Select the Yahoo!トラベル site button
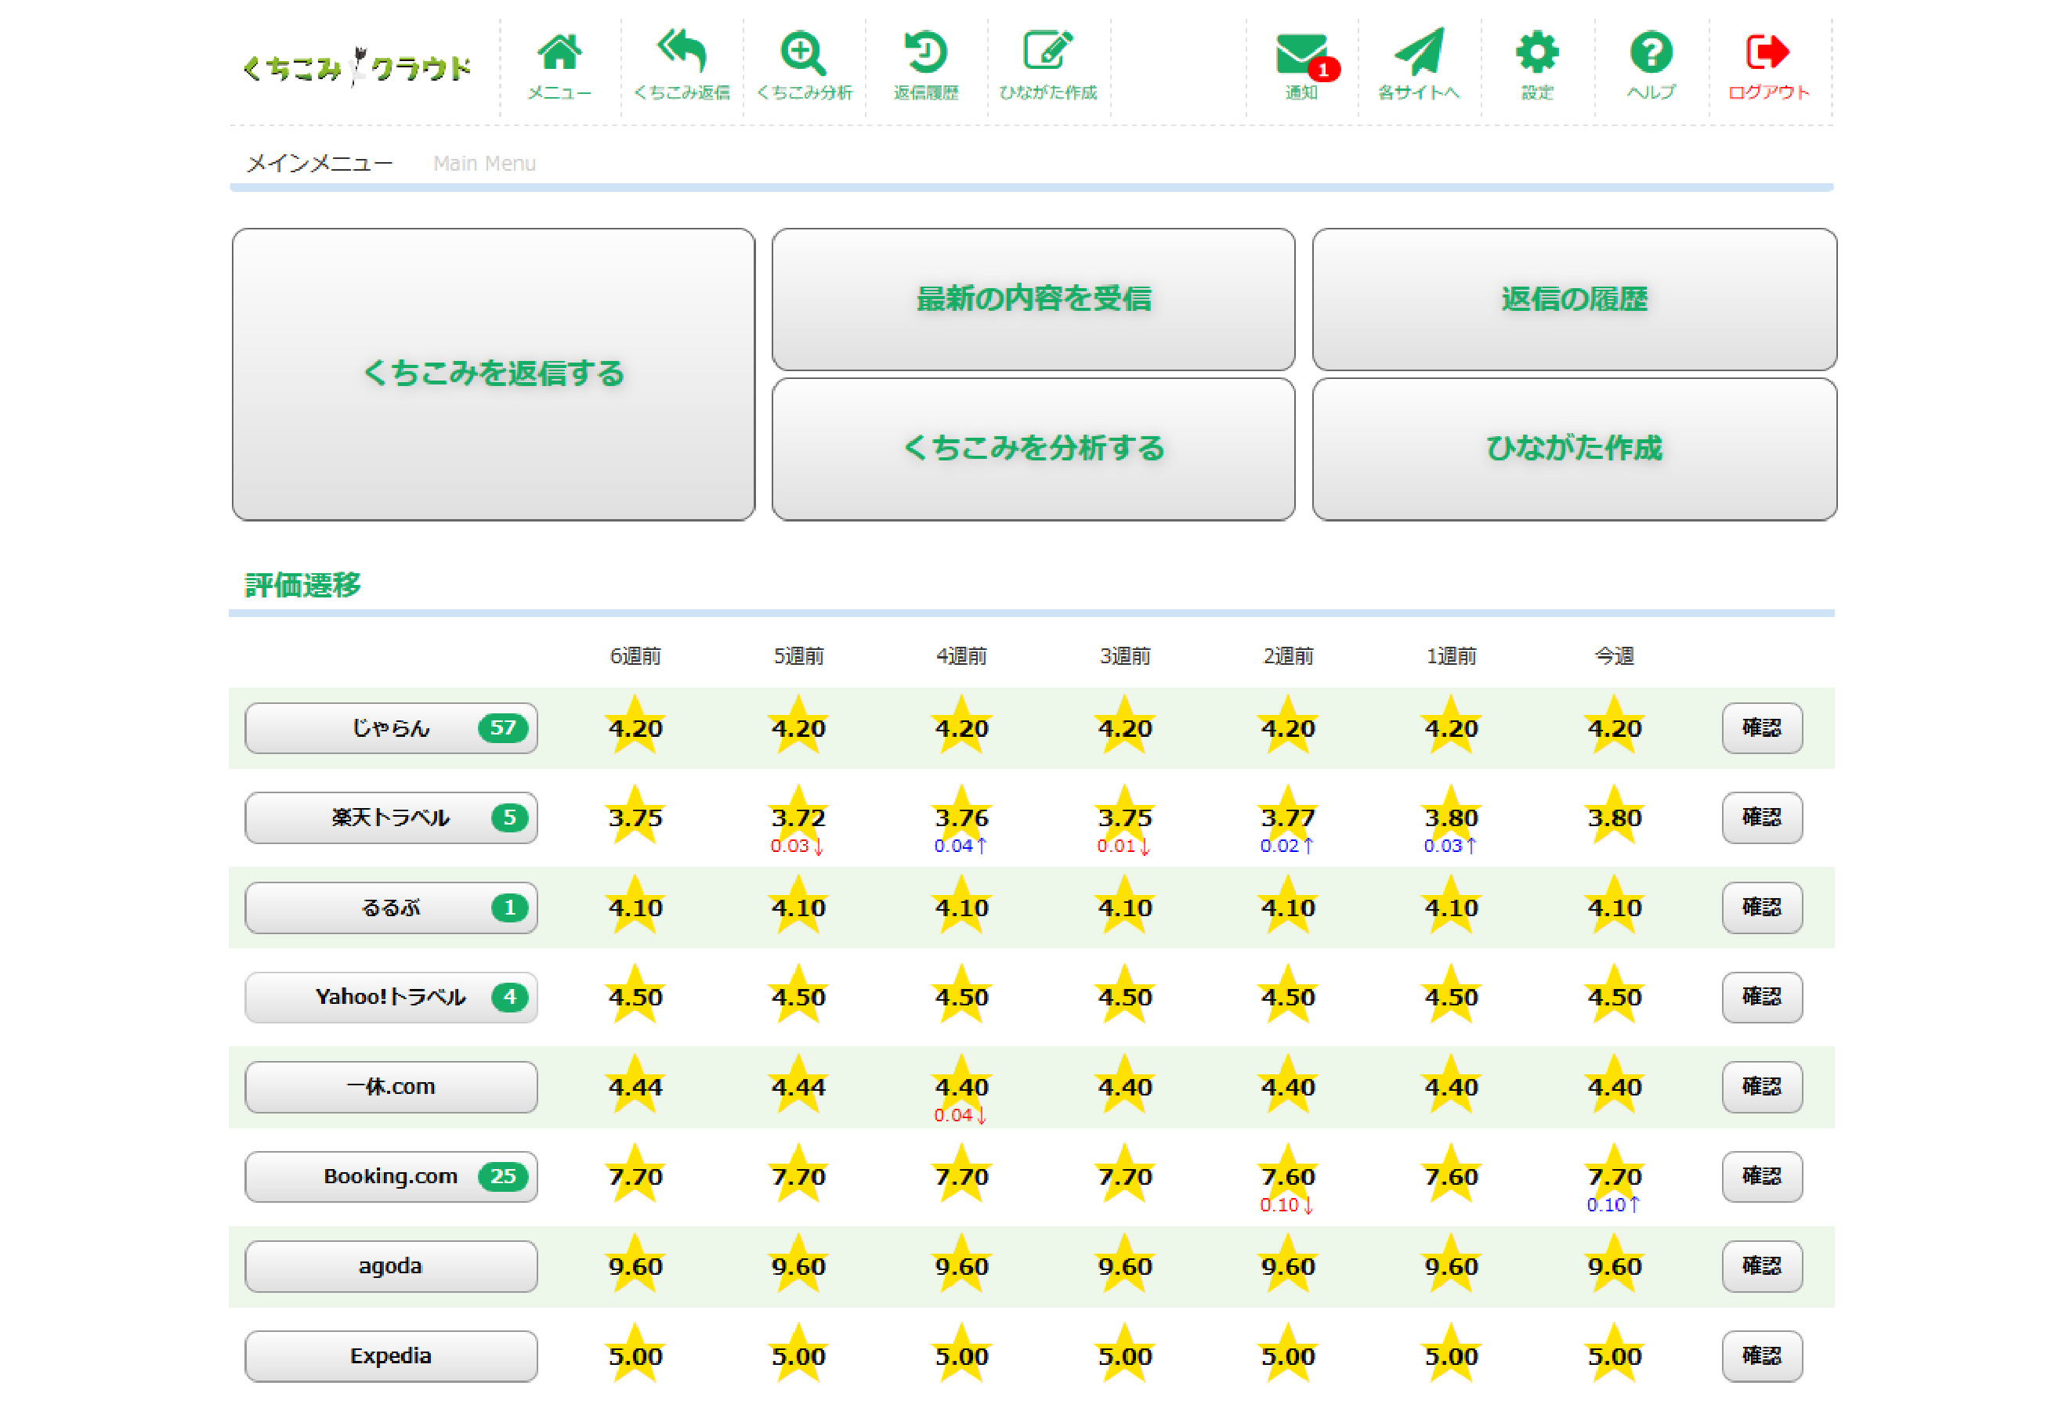Image resolution: width=2062 pixels, height=1404 pixels. pos(391,997)
